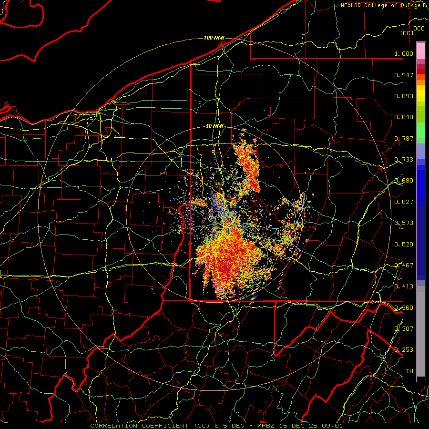Click the 0.947 value on the color scale

(x=404, y=75)
